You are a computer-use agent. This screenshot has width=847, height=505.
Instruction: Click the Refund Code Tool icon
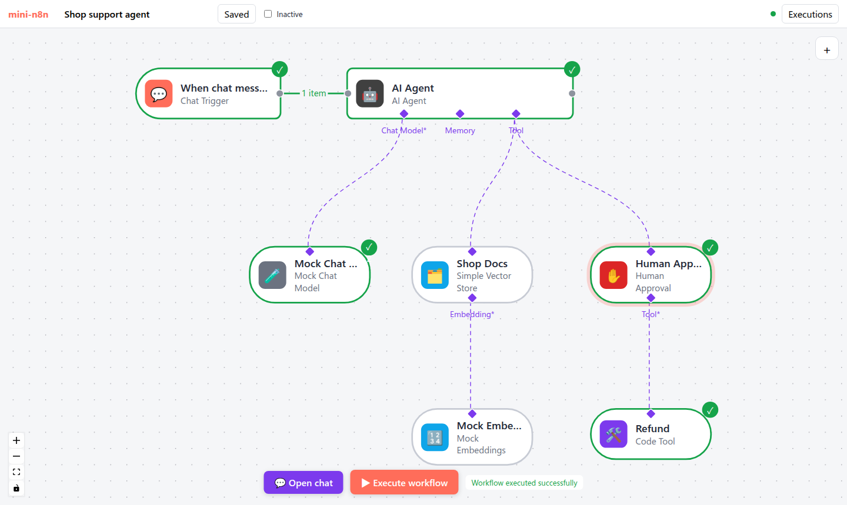coord(613,435)
